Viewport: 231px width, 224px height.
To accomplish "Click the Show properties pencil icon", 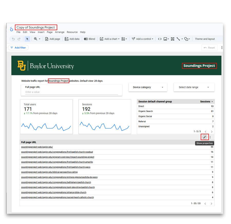I will [205, 137].
